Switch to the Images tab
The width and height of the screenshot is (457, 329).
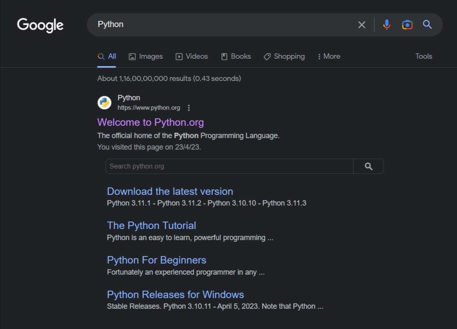(146, 57)
